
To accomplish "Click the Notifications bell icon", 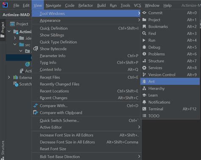I will coord(144,102).
